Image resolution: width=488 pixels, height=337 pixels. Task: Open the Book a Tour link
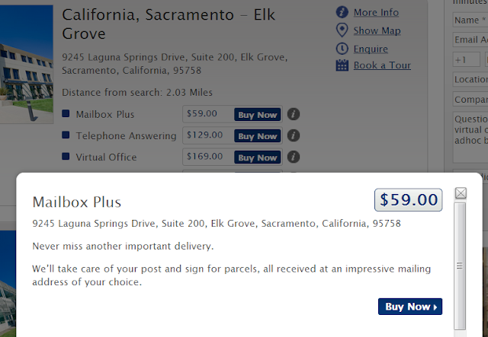[382, 65]
